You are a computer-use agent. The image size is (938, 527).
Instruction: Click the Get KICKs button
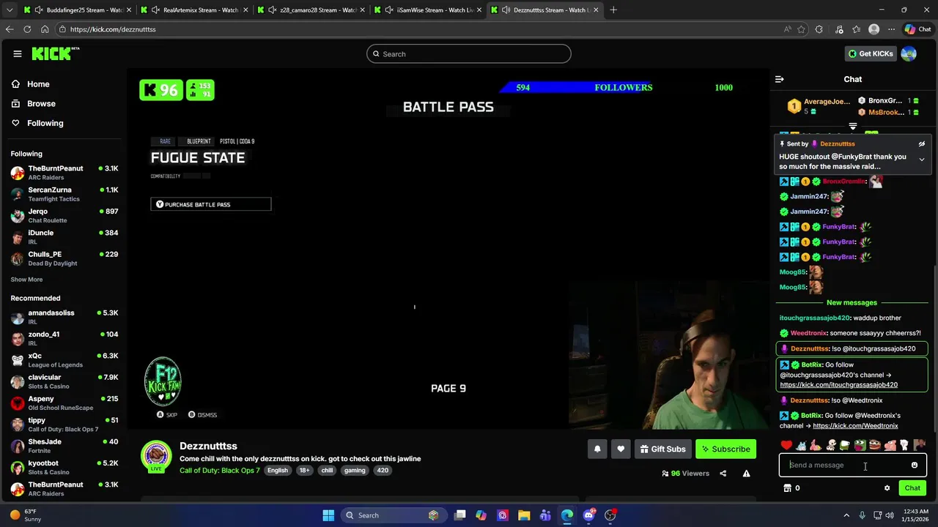click(871, 53)
